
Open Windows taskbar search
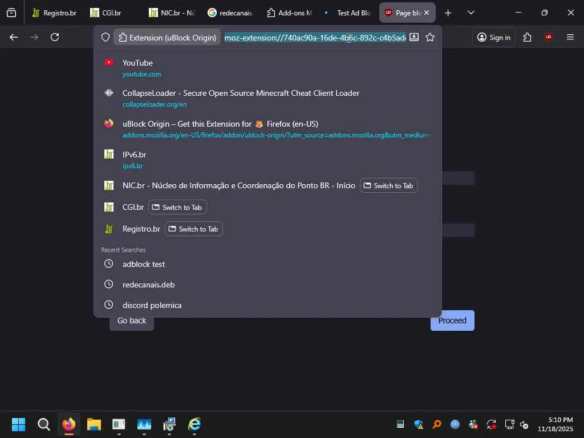click(x=43, y=424)
